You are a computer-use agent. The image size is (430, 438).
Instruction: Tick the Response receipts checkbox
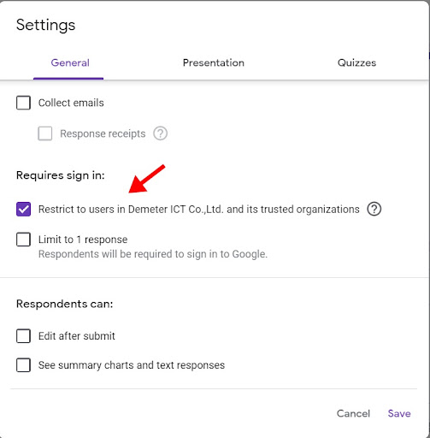(45, 133)
